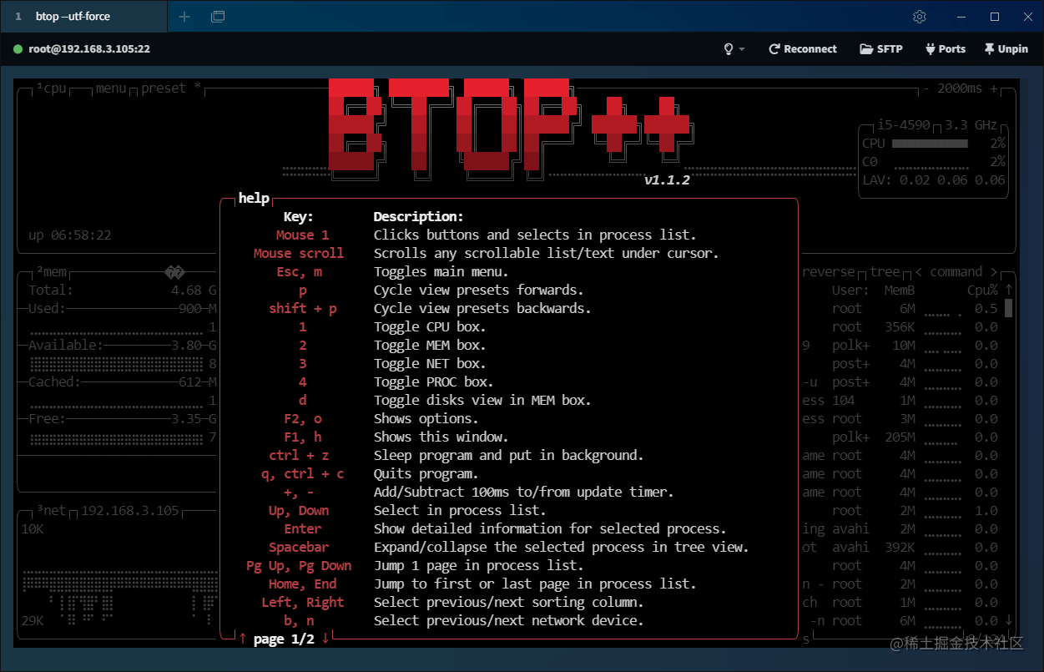1044x672 pixels.
Task: Click the lightbulb hints icon
Action: (x=729, y=49)
